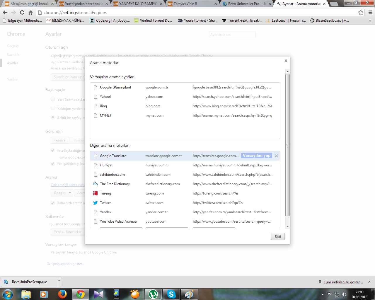Click Tüm indirilenleri göster link
The width and height of the screenshot is (375, 300).
tap(343, 282)
